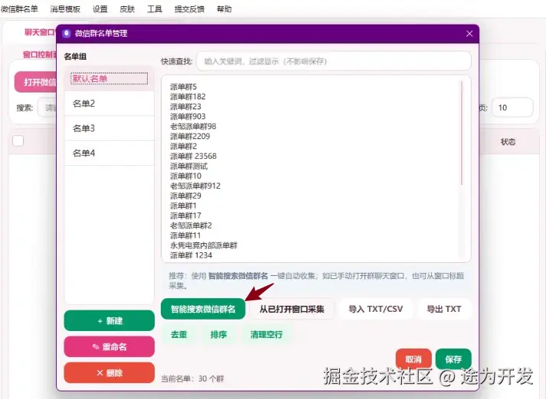This screenshot has height=399, width=546.
Task: Click the 派单群903 line
Action: pos(188,116)
